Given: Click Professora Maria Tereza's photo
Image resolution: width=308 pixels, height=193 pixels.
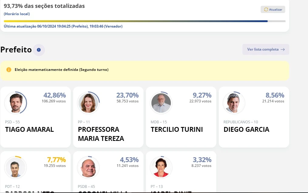Looking at the screenshot, I should (x=88, y=103).
